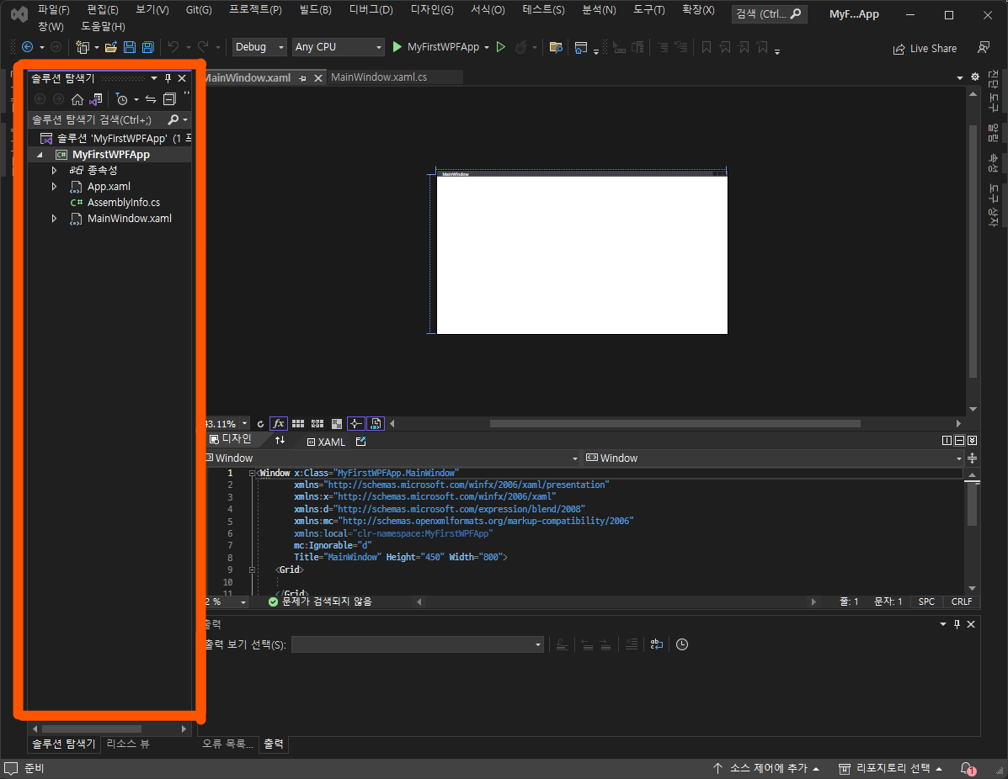The image size is (1008, 779).
Task: Open the Output source selection dropdown
Action: [418, 644]
